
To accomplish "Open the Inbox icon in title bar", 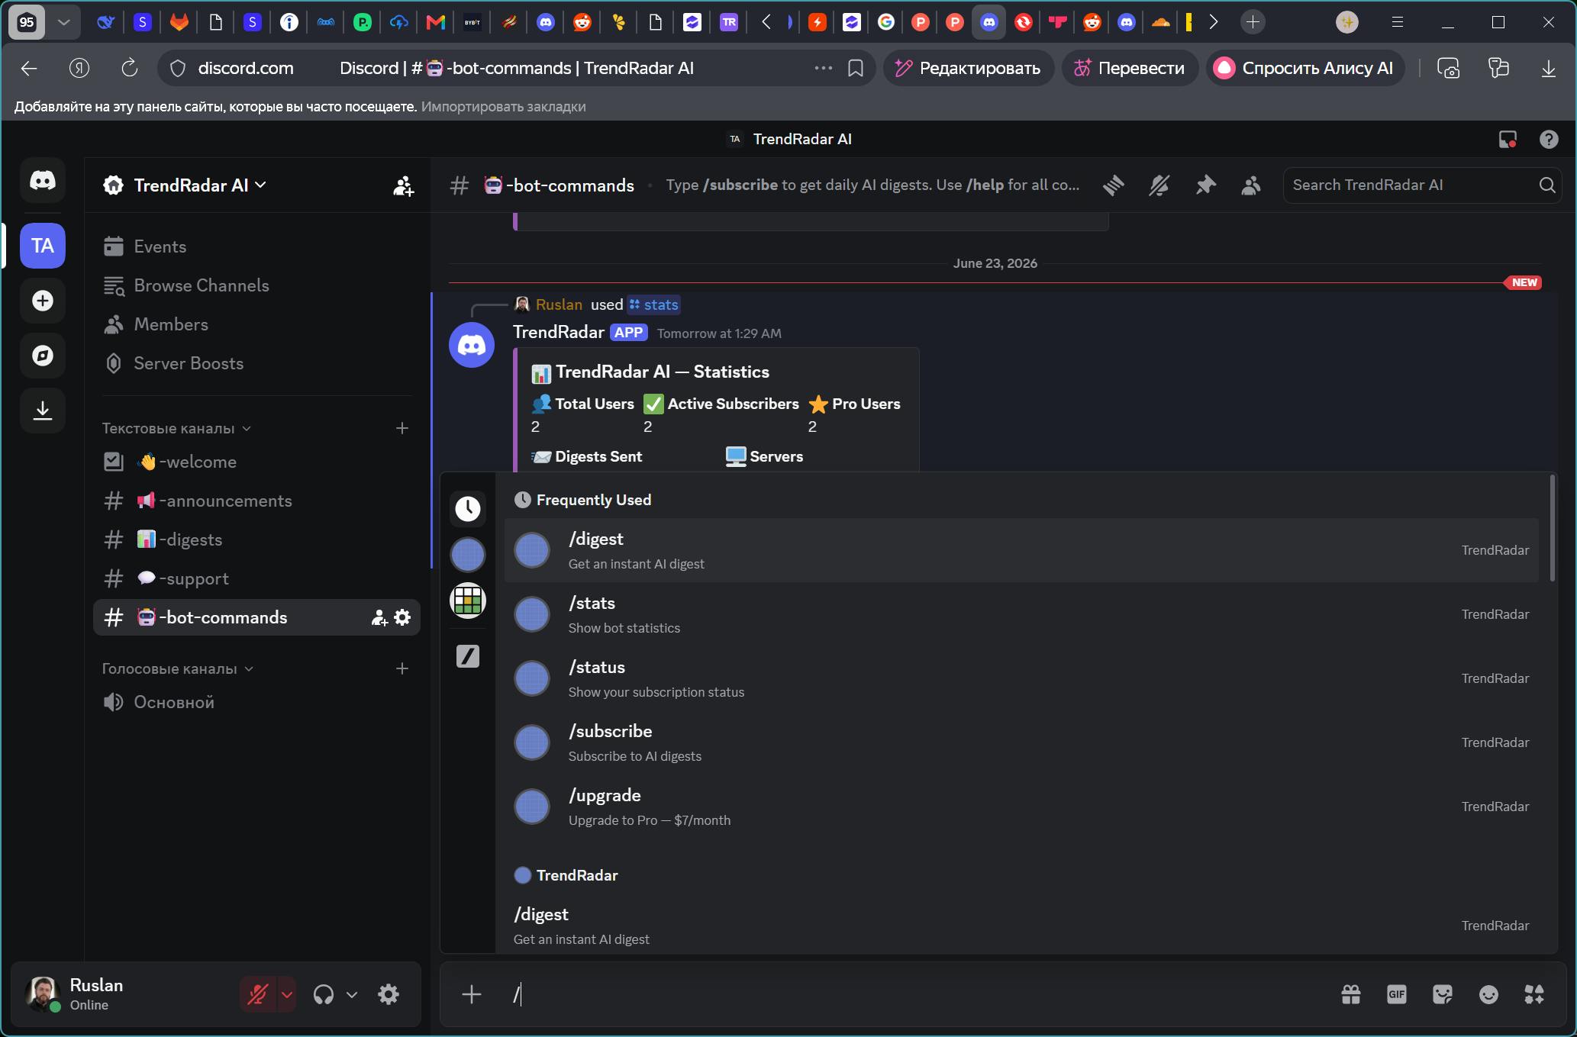I will coord(1508,140).
